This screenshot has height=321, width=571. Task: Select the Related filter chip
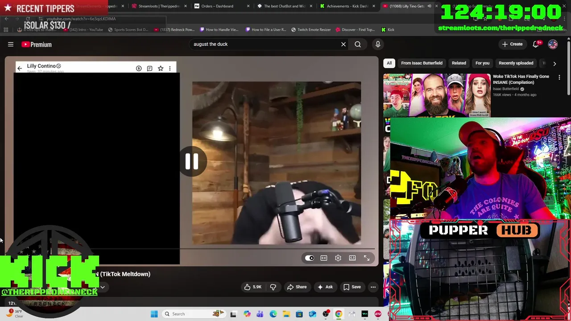point(459,63)
